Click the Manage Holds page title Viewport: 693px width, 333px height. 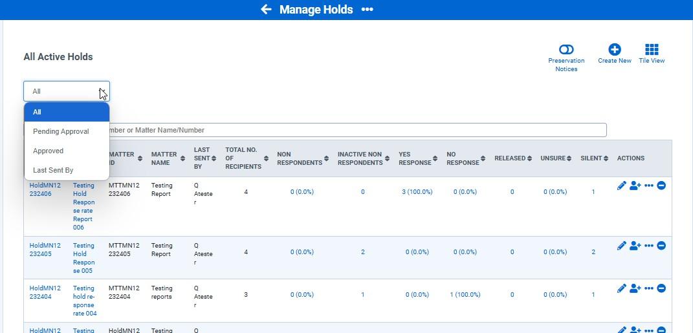[316, 9]
